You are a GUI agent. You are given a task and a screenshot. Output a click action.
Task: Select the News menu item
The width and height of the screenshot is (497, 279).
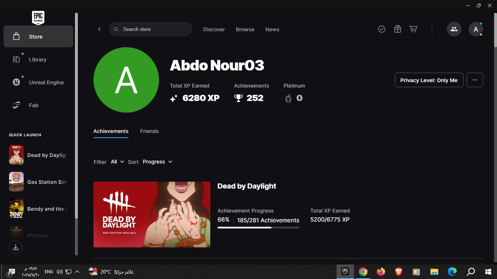point(272,29)
